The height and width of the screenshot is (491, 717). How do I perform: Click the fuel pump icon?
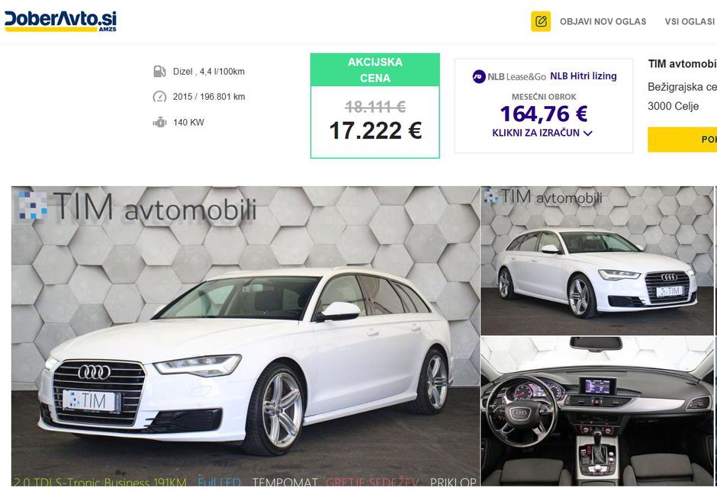(159, 72)
